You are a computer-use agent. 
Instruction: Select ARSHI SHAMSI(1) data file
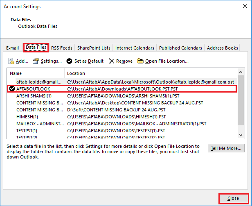(x=122, y=96)
